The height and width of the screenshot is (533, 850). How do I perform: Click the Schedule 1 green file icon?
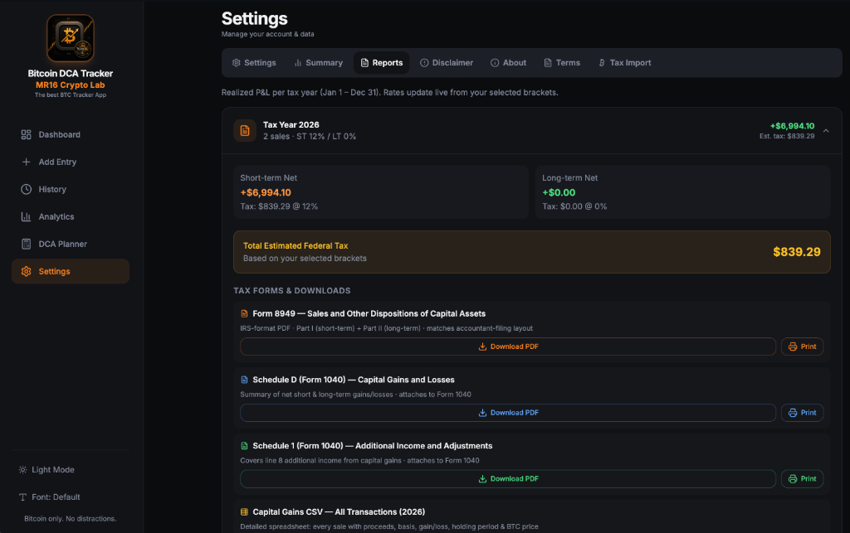click(x=245, y=446)
